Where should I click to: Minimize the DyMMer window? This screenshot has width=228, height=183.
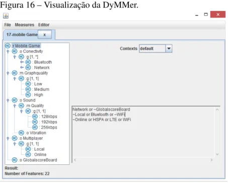pos(197,15)
